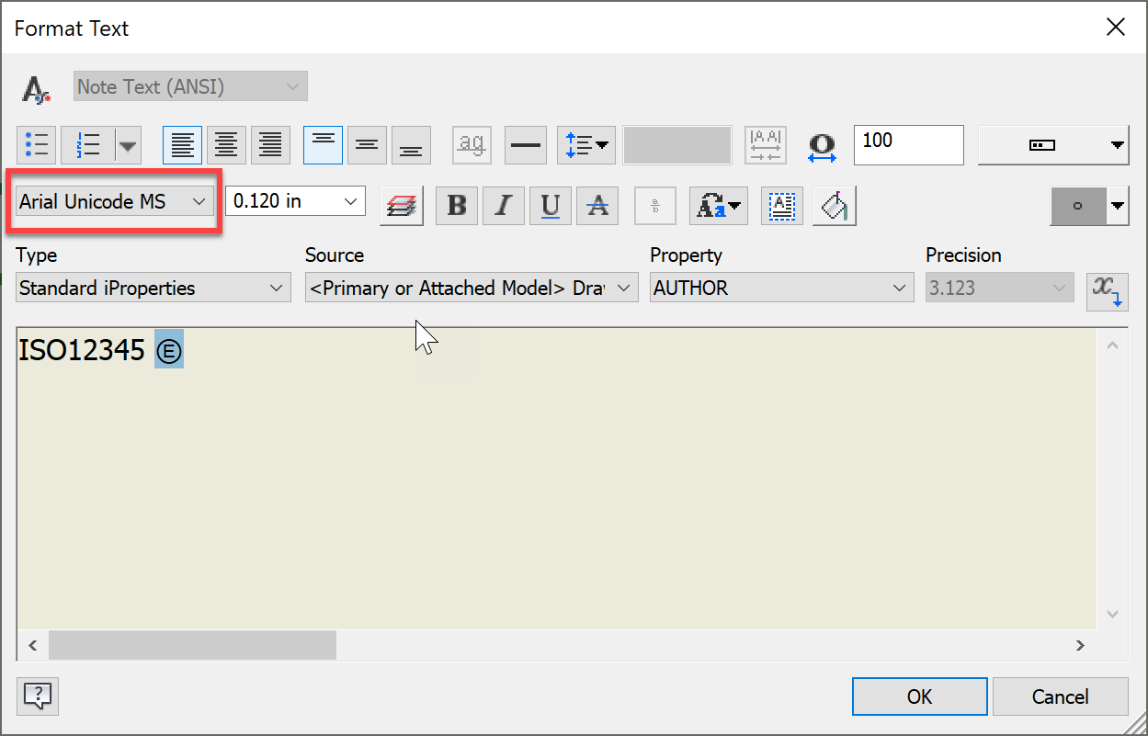
Task: Click the fit text width icon
Action: click(766, 145)
